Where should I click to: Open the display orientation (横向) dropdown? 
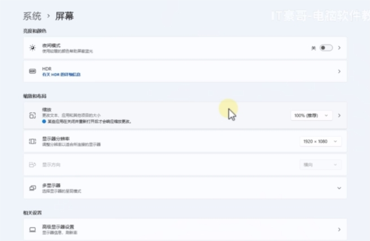click(321, 165)
